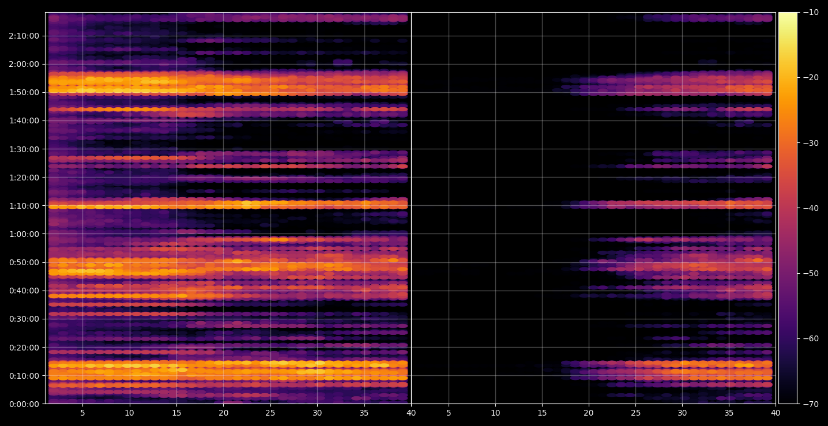Select x-axis label 10 under the right plot

pyautogui.click(x=495, y=413)
